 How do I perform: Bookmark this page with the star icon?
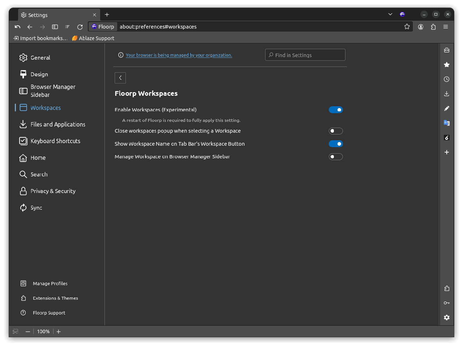click(x=407, y=26)
